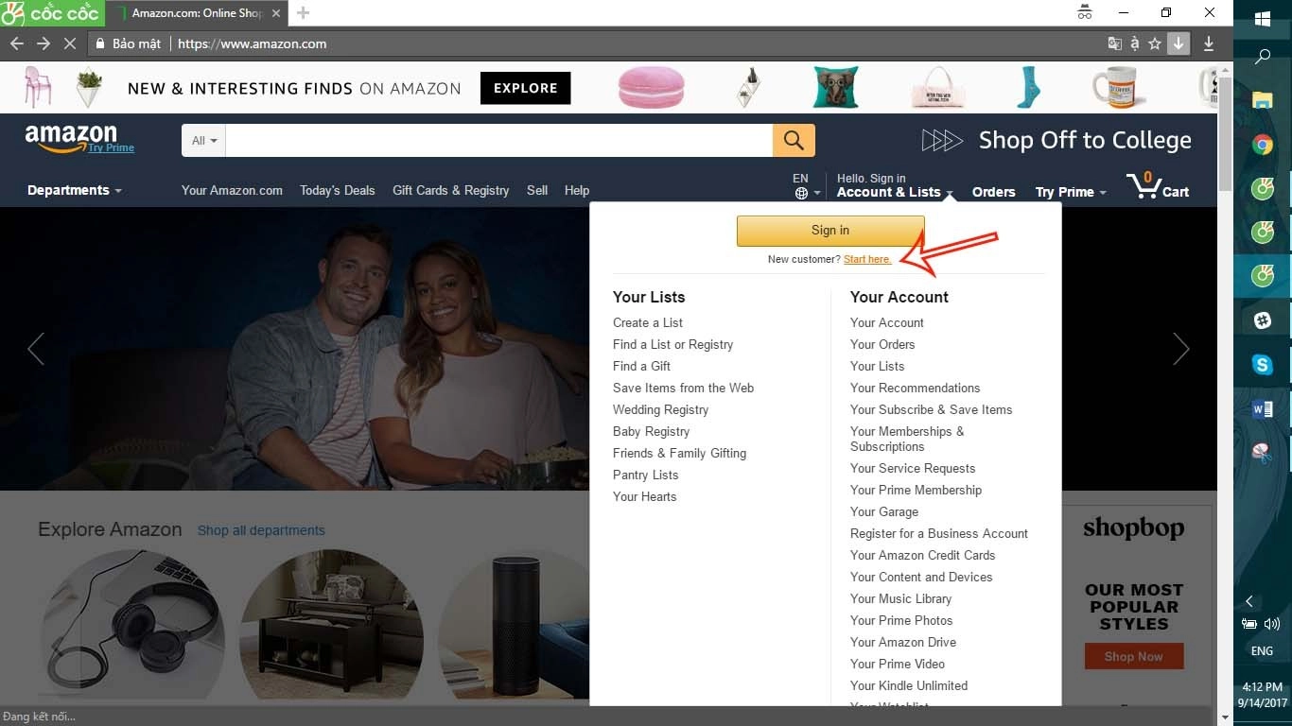Open the Account & Lists dropdown

[x=895, y=185]
